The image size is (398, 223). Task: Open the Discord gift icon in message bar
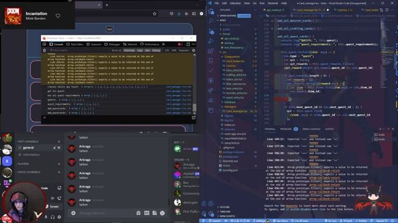tap(138, 213)
